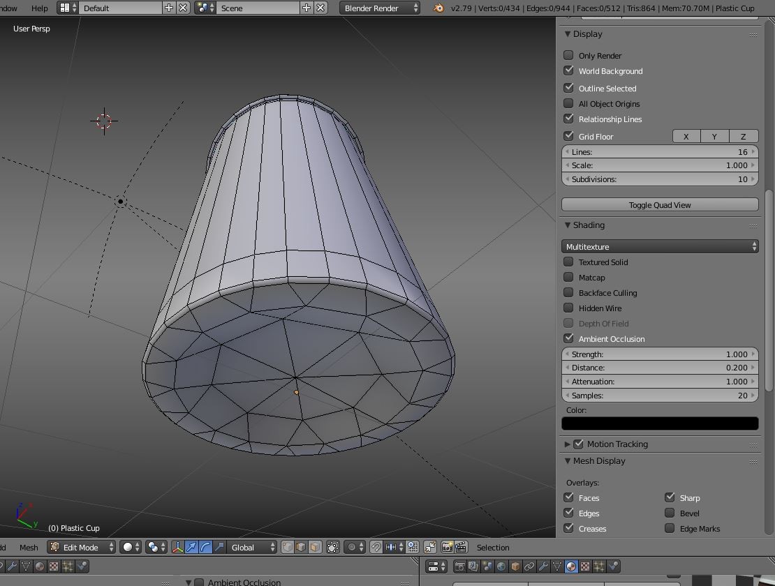Screen dimensions: 775x586
Task: Open the Particles properties sparkle icon
Action: [x=599, y=566]
